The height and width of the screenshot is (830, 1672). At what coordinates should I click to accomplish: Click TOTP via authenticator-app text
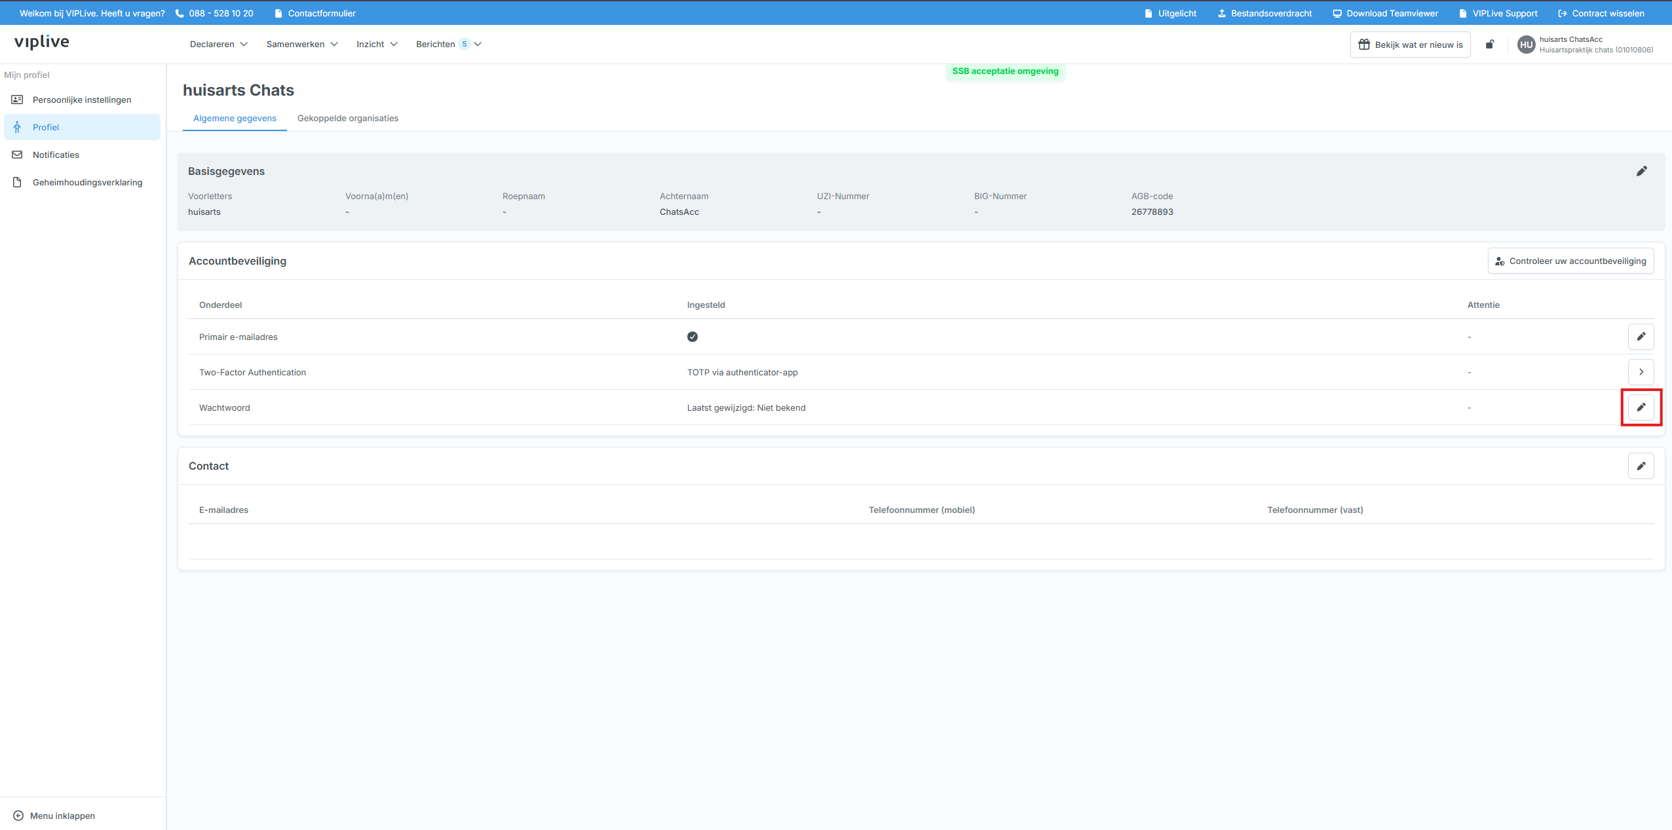(x=742, y=372)
